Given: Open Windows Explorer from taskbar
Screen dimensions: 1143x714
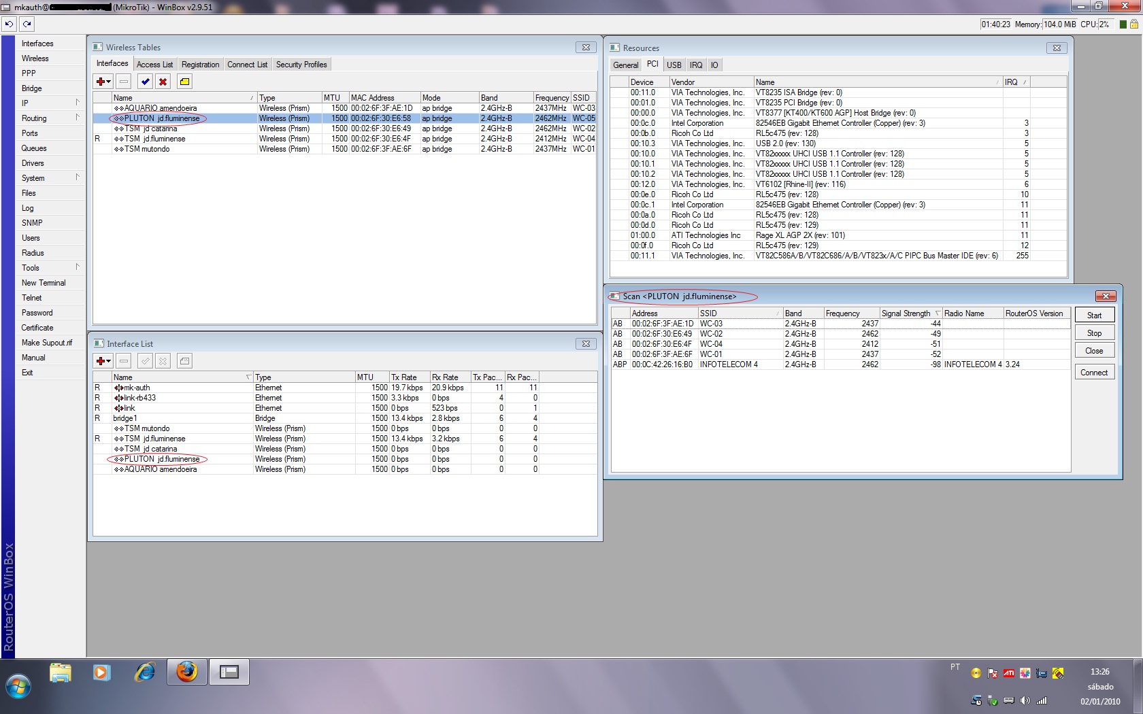Looking at the screenshot, I should point(61,673).
